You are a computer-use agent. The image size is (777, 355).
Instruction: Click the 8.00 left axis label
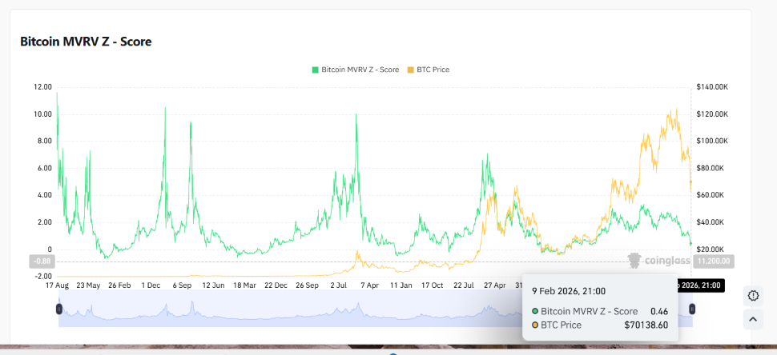pyautogui.click(x=45, y=141)
